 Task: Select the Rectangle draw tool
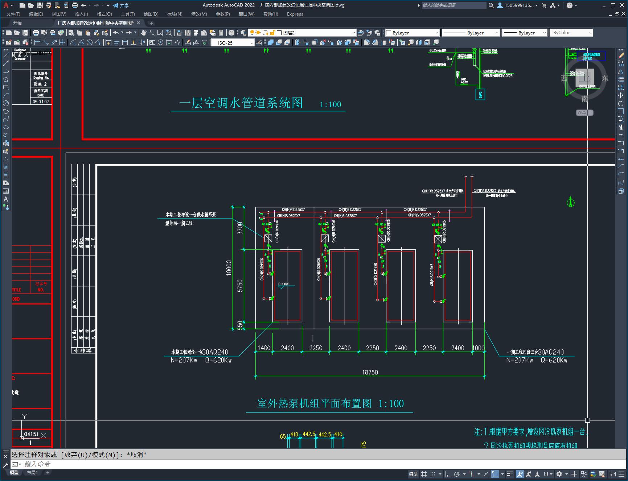[5, 87]
